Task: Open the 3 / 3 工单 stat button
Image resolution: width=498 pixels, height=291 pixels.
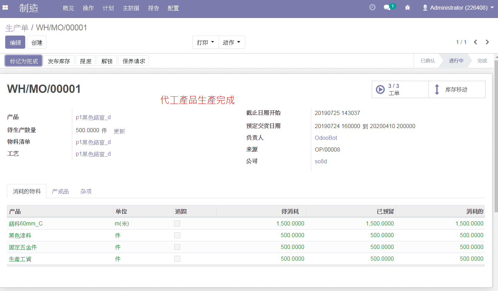Action: pos(400,89)
